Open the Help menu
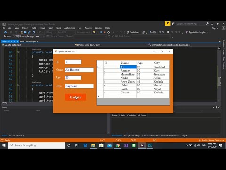 click(107, 28)
